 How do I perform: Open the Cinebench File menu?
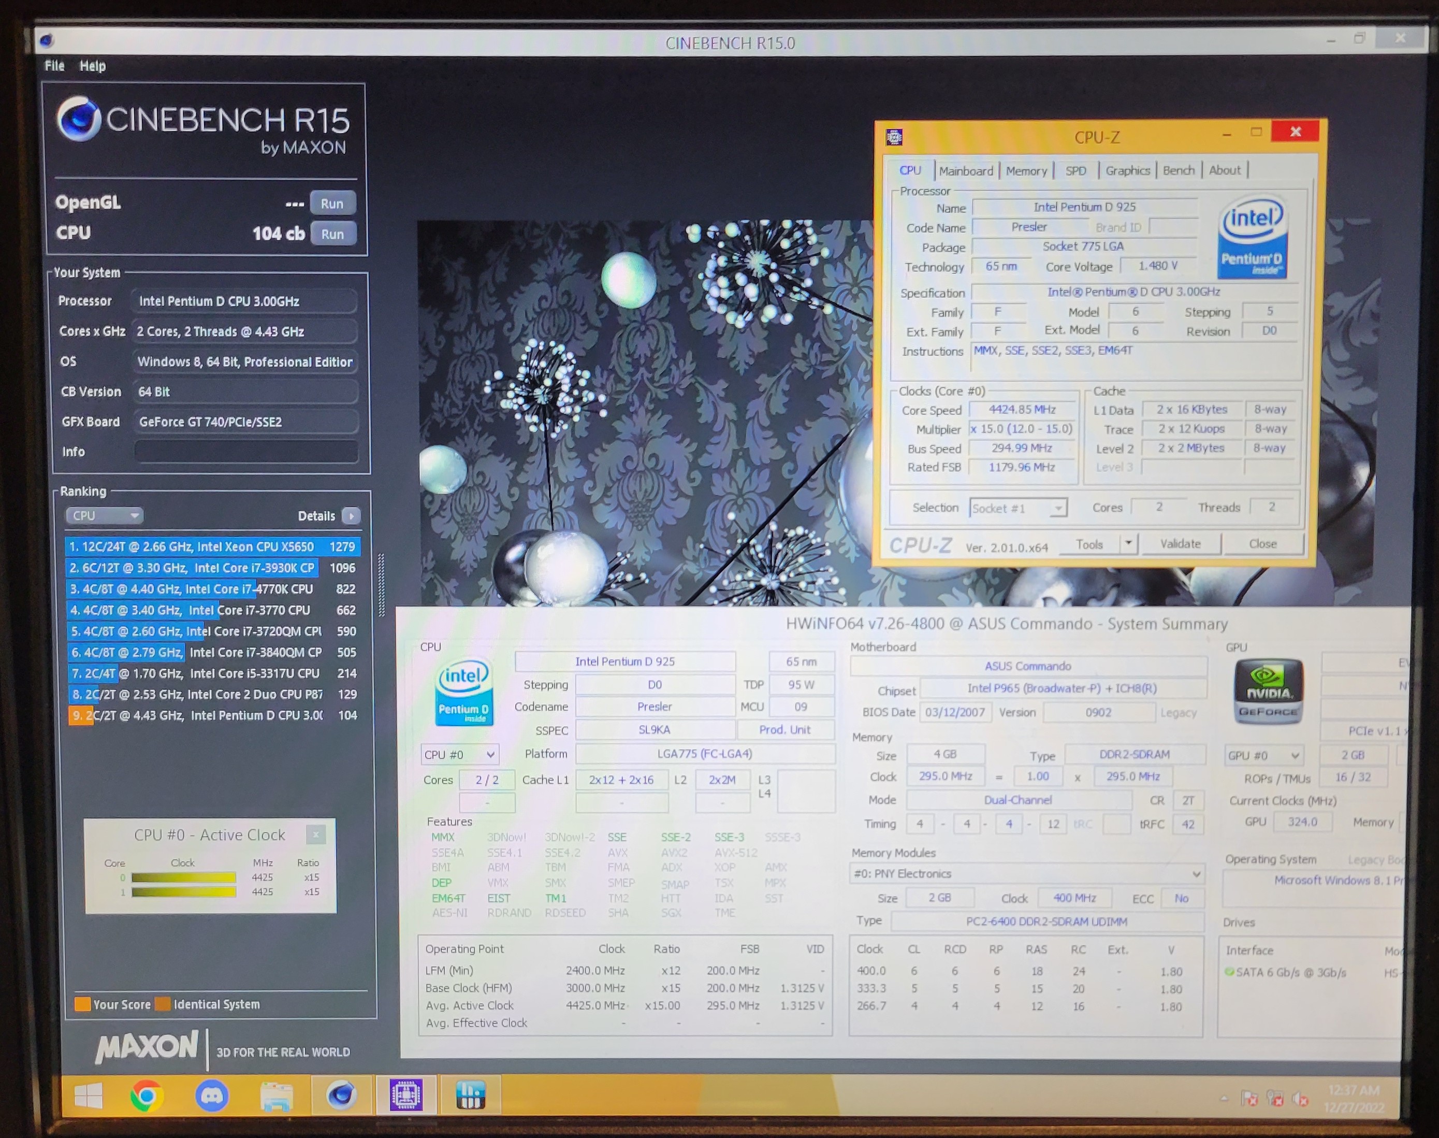pos(54,65)
